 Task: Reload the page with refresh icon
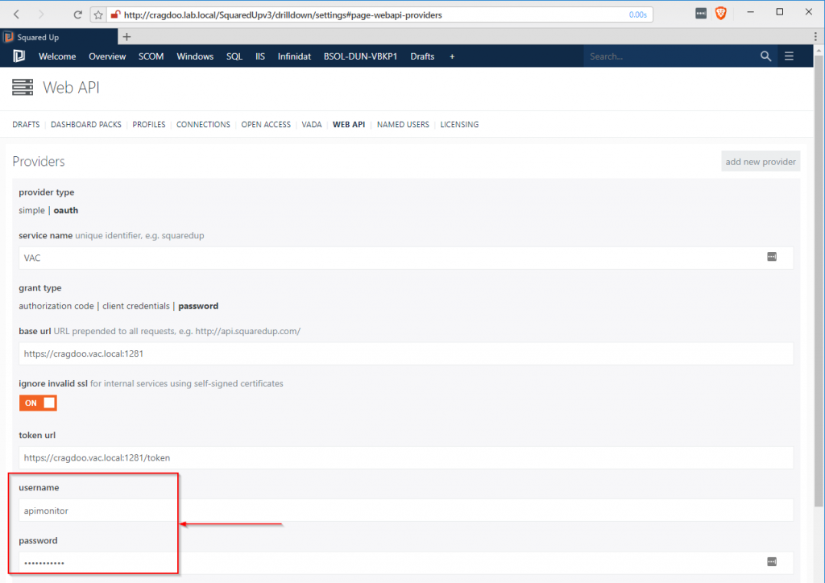pyautogui.click(x=77, y=14)
